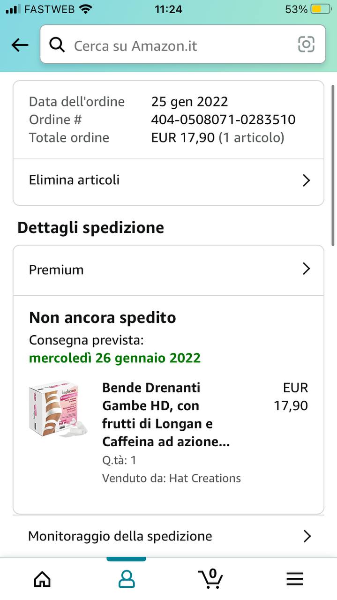Tap the search magnifier icon

click(57, 45)
